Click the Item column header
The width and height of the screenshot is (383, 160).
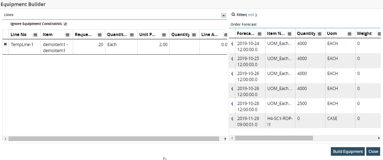48,35
